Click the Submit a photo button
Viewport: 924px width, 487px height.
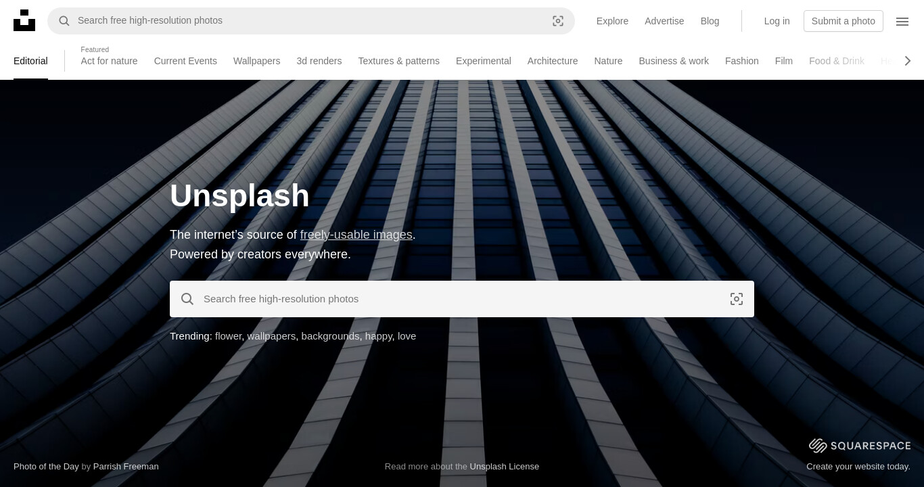844,21
